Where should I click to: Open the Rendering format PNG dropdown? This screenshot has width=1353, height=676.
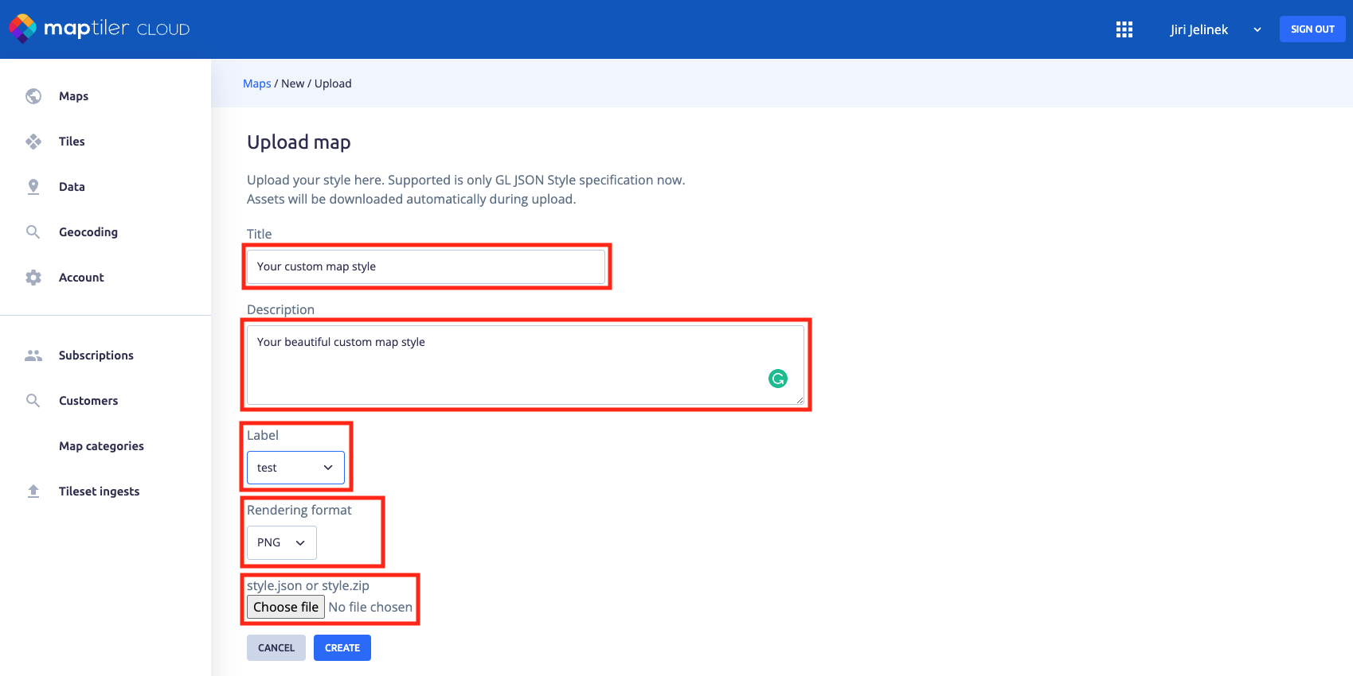point(281,542)
